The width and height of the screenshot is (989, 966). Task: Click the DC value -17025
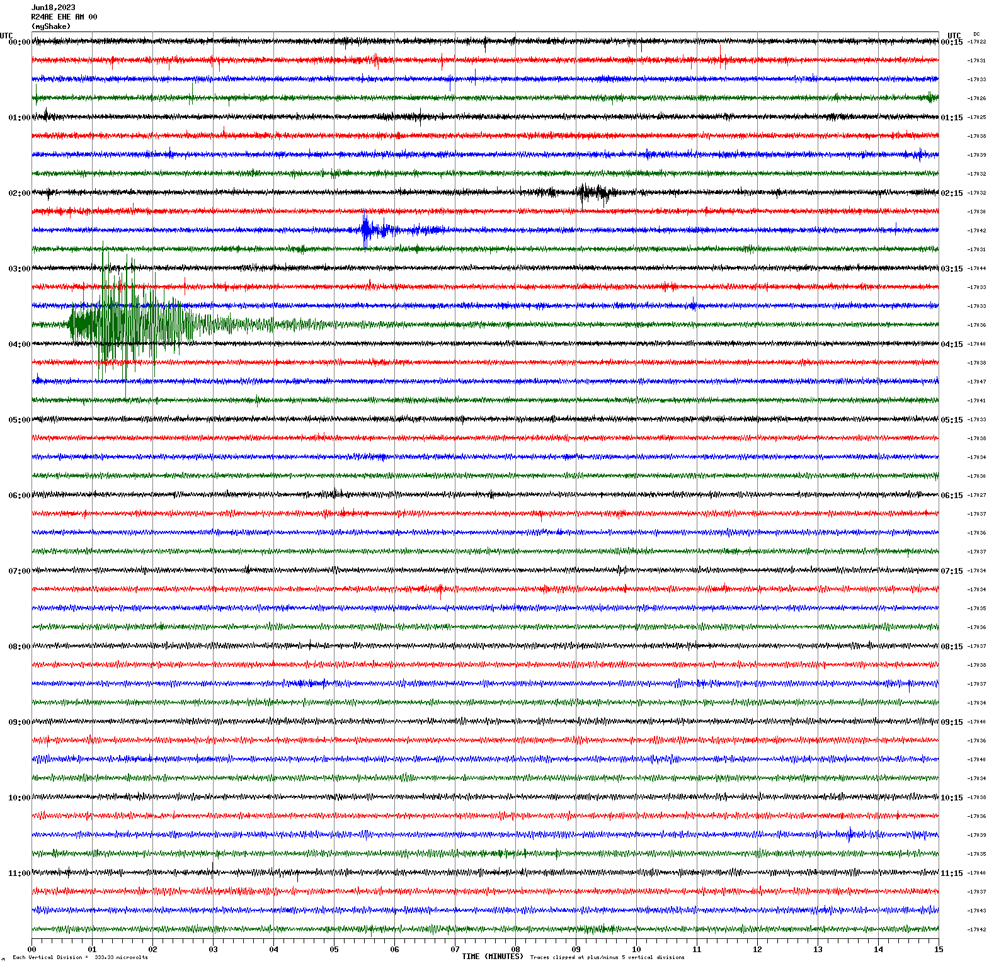point(977,117)
